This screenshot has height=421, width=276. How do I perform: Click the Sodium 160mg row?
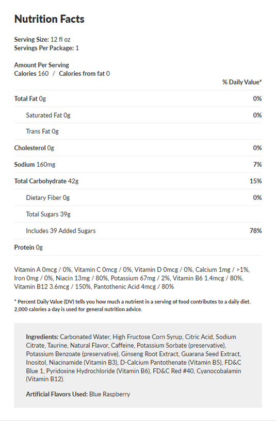tap(138, 165)
